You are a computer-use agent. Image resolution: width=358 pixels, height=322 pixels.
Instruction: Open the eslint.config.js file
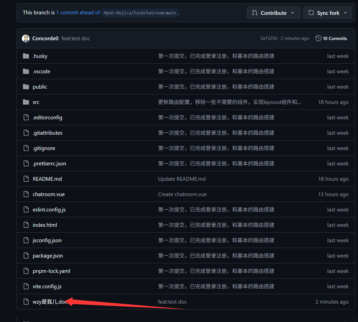tap(49, 210)
